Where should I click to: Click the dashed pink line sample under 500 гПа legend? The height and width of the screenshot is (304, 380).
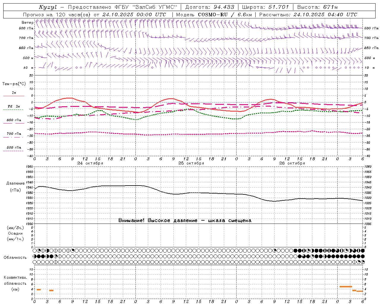pos(13,151)
